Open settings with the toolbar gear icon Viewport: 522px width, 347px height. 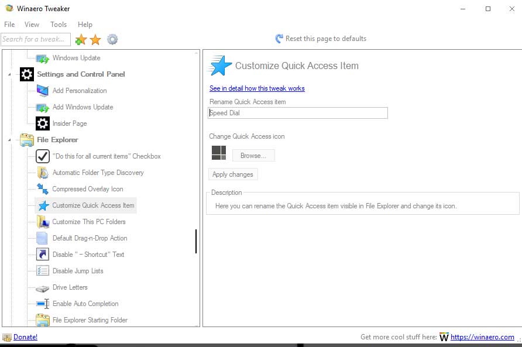coord(112,39)
